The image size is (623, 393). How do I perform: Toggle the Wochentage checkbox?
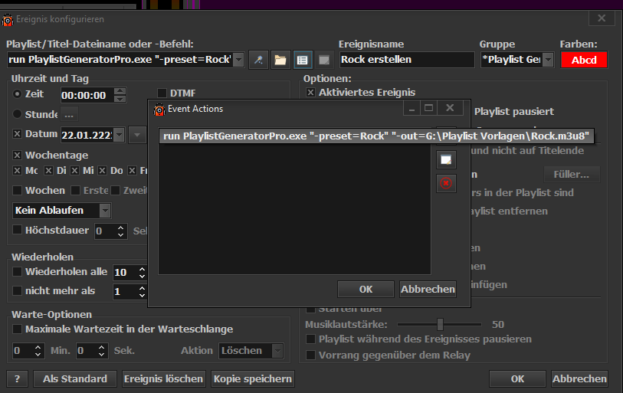(17, 155)
